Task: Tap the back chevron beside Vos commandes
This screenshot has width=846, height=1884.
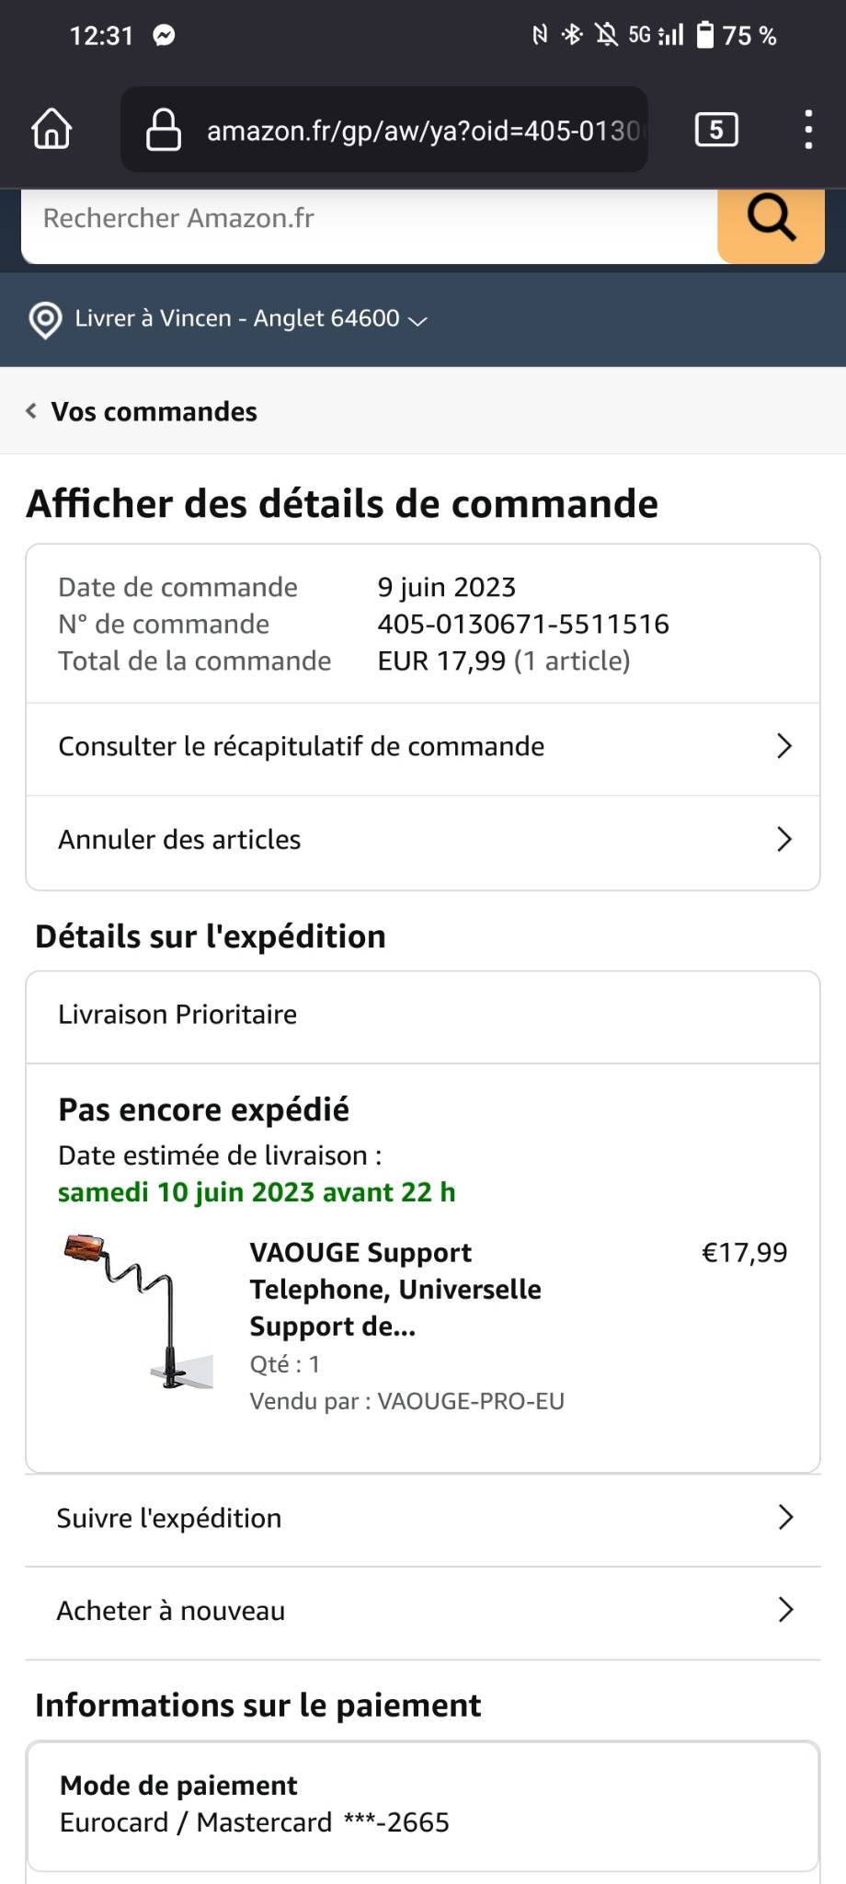Action: [31, 411]
